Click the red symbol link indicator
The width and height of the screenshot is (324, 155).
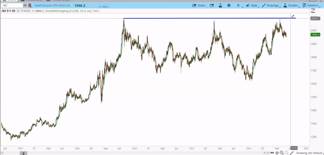pyautogui.click(x=30, y=5)
